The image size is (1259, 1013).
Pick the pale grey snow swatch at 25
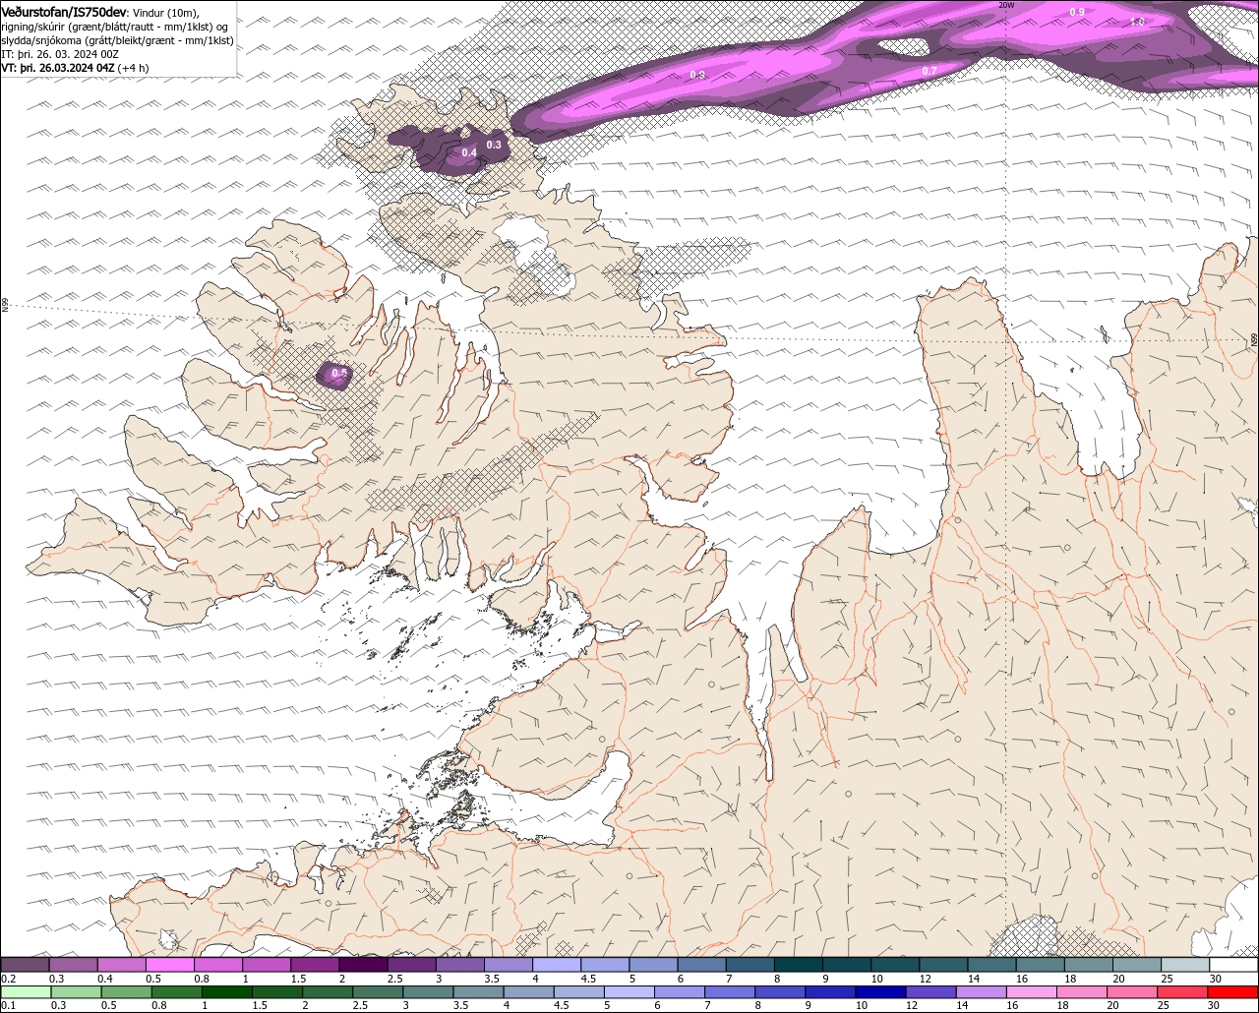point(1184,965)
